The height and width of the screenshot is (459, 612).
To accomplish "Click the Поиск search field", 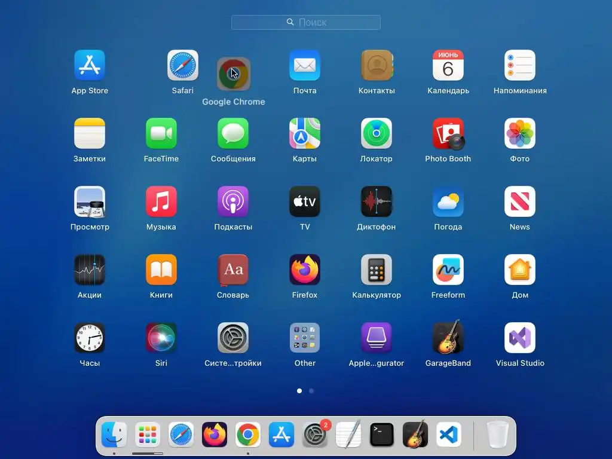I will click(x=306, y=22).
